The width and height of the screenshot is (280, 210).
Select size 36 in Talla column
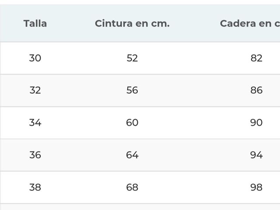click(35, 155)
